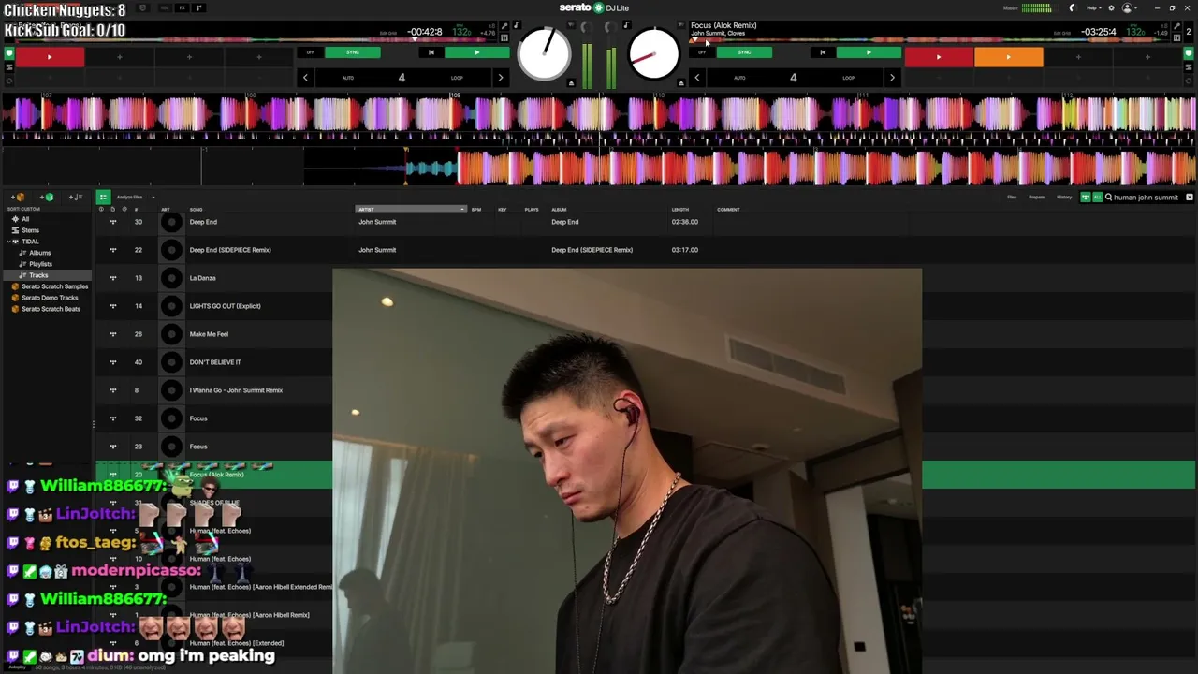Play the left deck
1198x674 pixels.
[476, 52]
